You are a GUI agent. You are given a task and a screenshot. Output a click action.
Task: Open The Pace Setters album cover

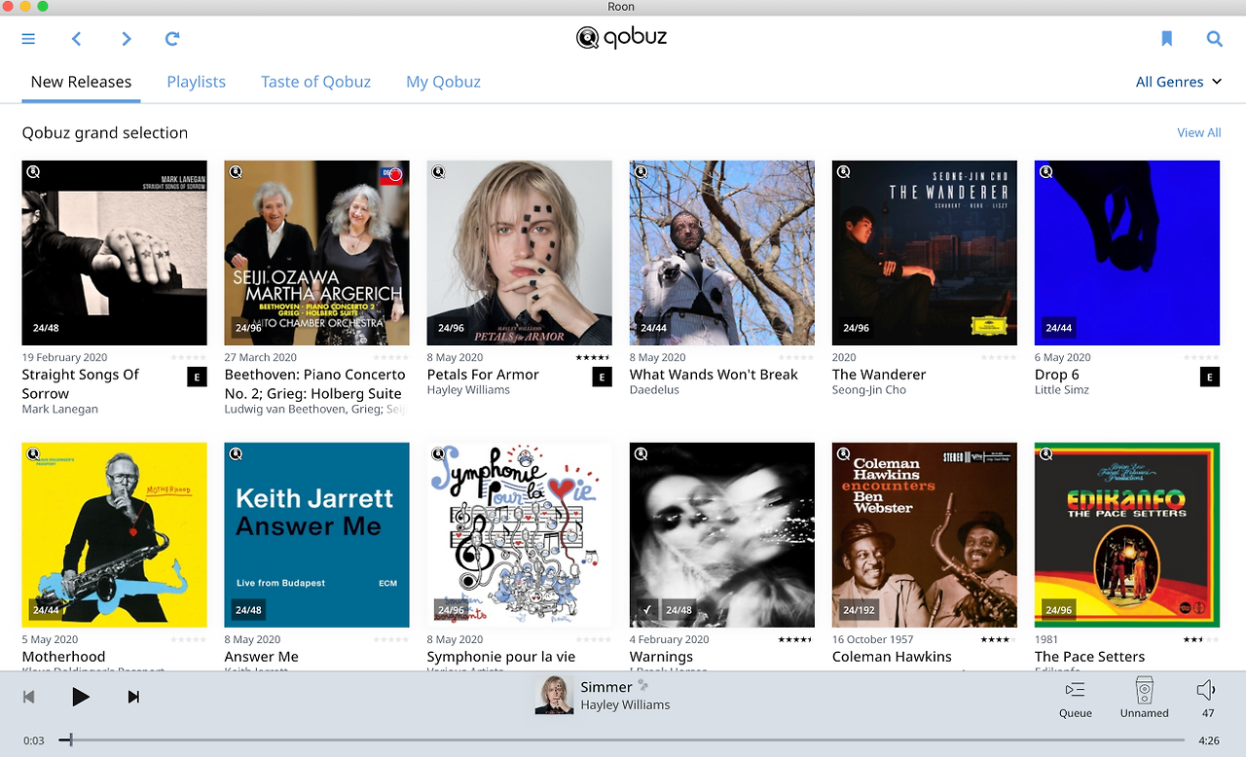coord(1127,535)
